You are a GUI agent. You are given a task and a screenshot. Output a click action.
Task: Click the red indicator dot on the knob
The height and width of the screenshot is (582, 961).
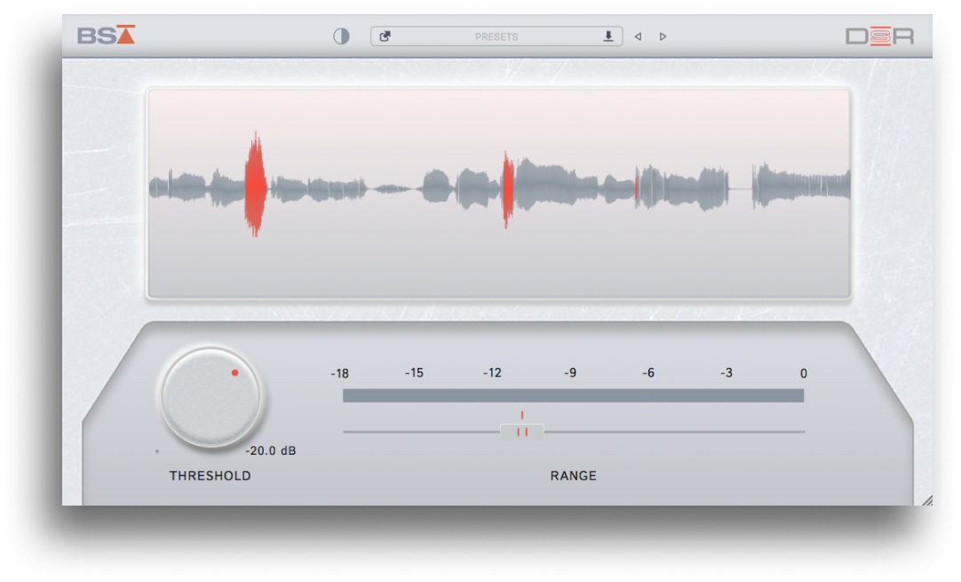(234, 373)
